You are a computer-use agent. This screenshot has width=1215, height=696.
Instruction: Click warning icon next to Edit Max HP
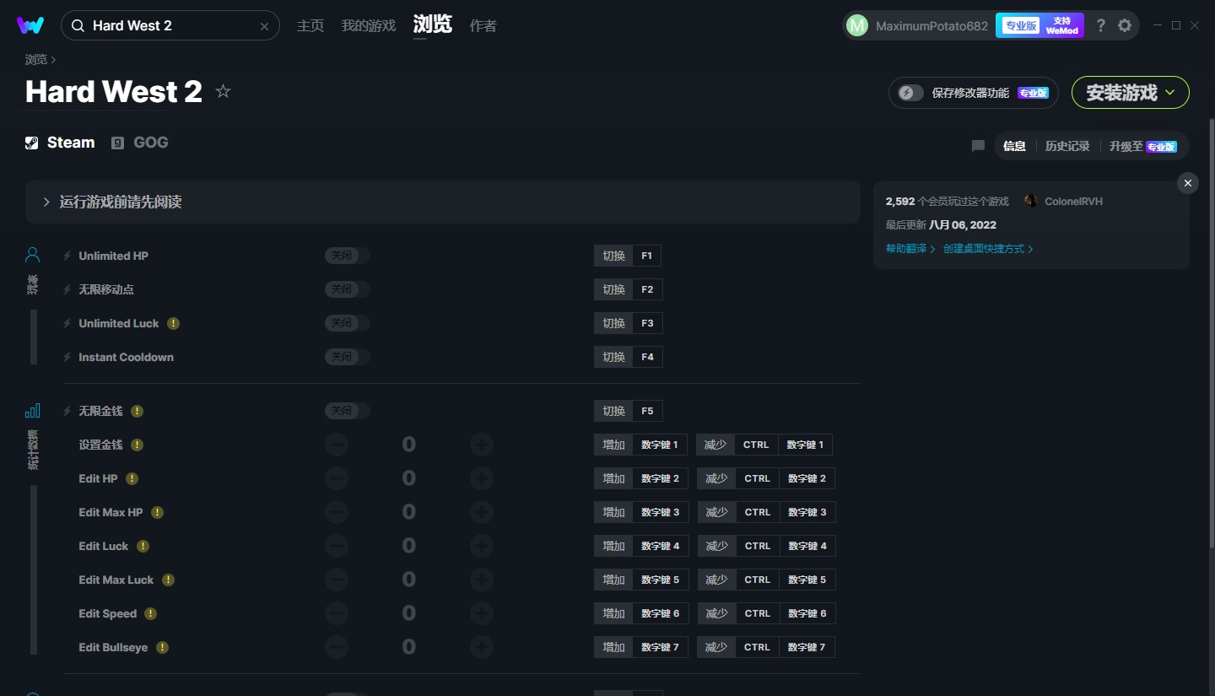pos(157,512)
